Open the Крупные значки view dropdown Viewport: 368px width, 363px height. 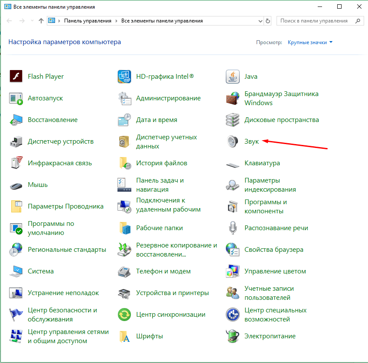tap(310, 42)
